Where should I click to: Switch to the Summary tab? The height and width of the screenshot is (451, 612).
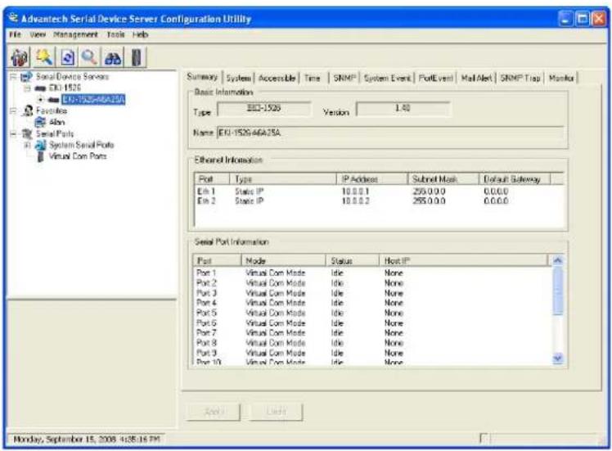pyautogui.click(x=202, y=77)
